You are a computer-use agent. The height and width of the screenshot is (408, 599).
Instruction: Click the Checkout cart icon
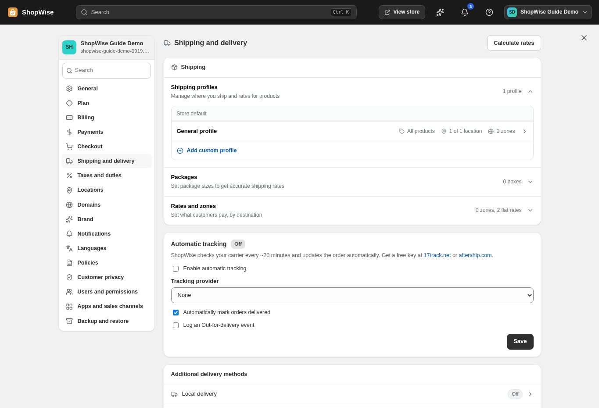(x=69, y=147)
